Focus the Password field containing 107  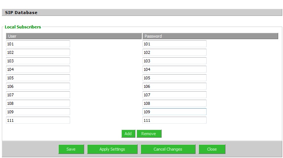pyautogui.click(x=175, y=95)
